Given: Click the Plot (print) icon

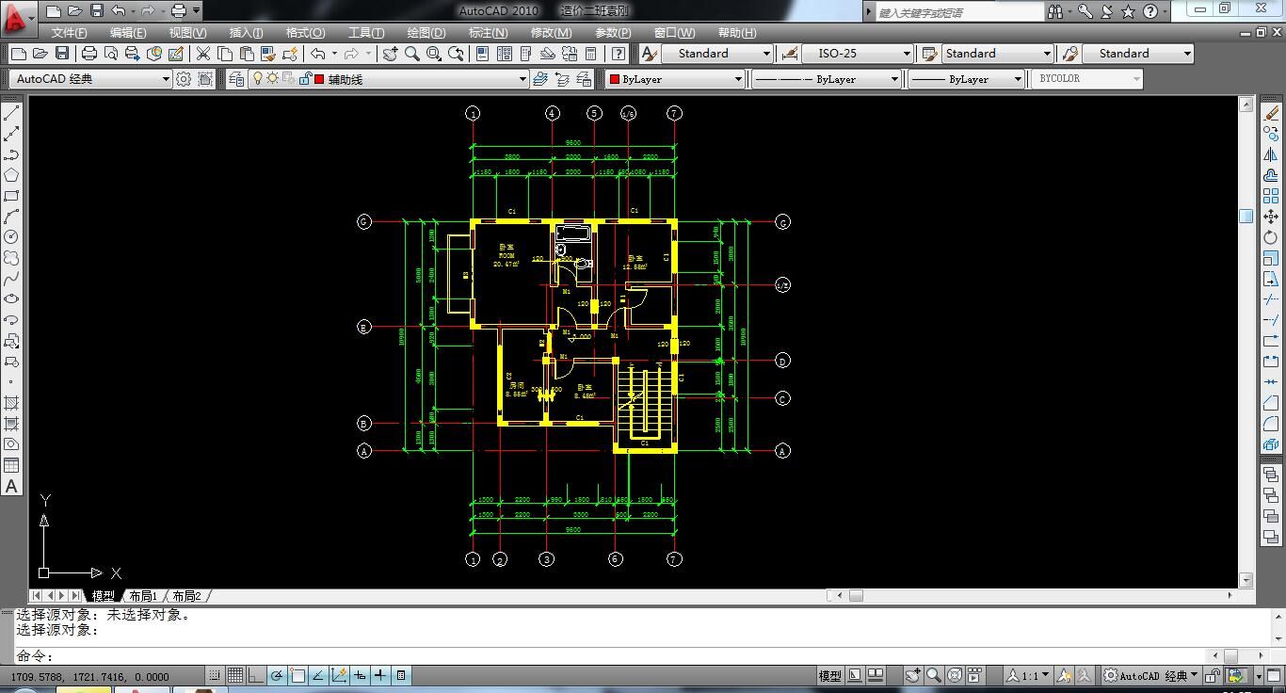Looking at the screenshot, I should [89, 54].
